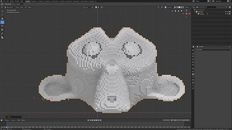Toggle viewport visibility eye for Suzanne
Image resolution: width=232 pixels, height=130 pixels.
click(228, 14)
